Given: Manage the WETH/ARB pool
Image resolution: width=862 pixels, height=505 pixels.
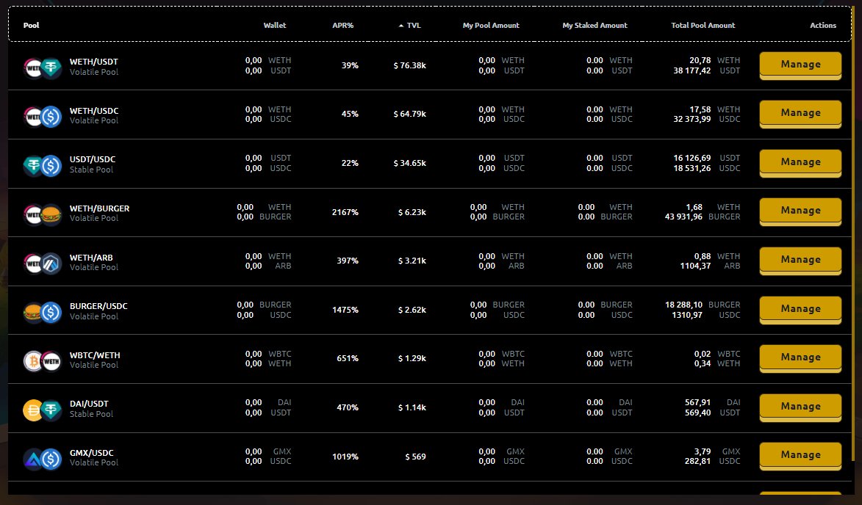Looking at the screenshot, I should click(x=800, y=261).
